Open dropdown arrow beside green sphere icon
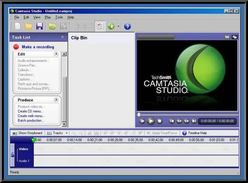The height and width of the screenshot is (183, 248). [x=119, y=26]
